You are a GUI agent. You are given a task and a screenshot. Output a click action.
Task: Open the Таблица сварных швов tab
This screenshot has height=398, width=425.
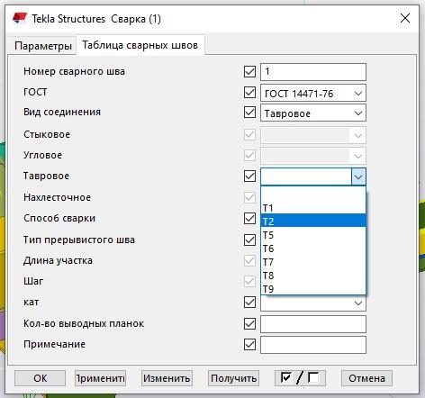coord(140,45)
